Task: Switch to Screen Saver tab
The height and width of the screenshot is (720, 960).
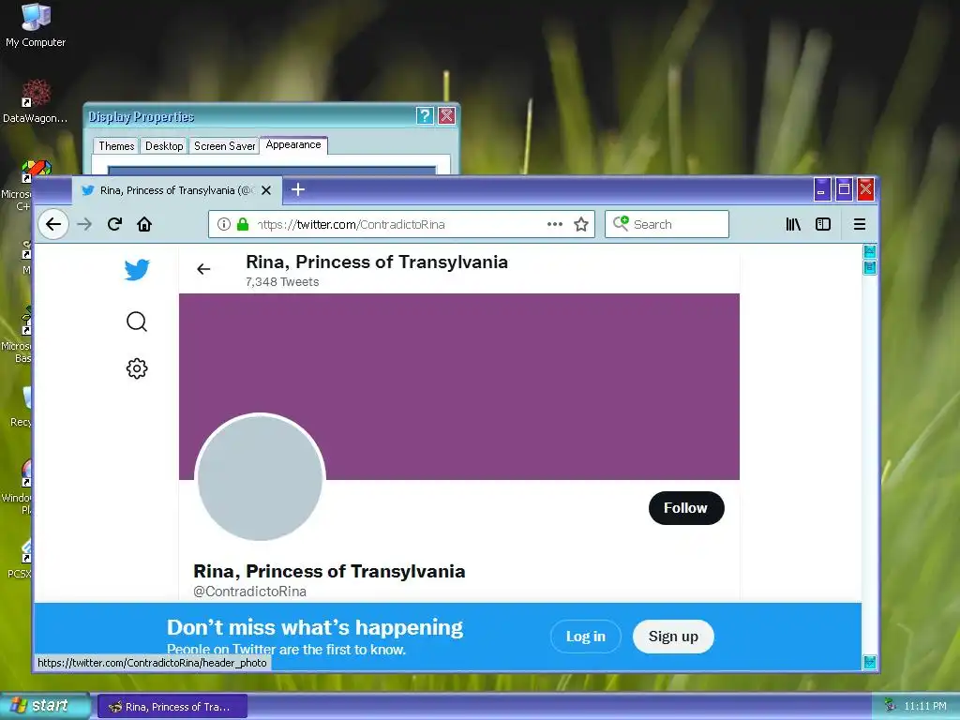Action: pyautogui.click(x=224, y=145)
